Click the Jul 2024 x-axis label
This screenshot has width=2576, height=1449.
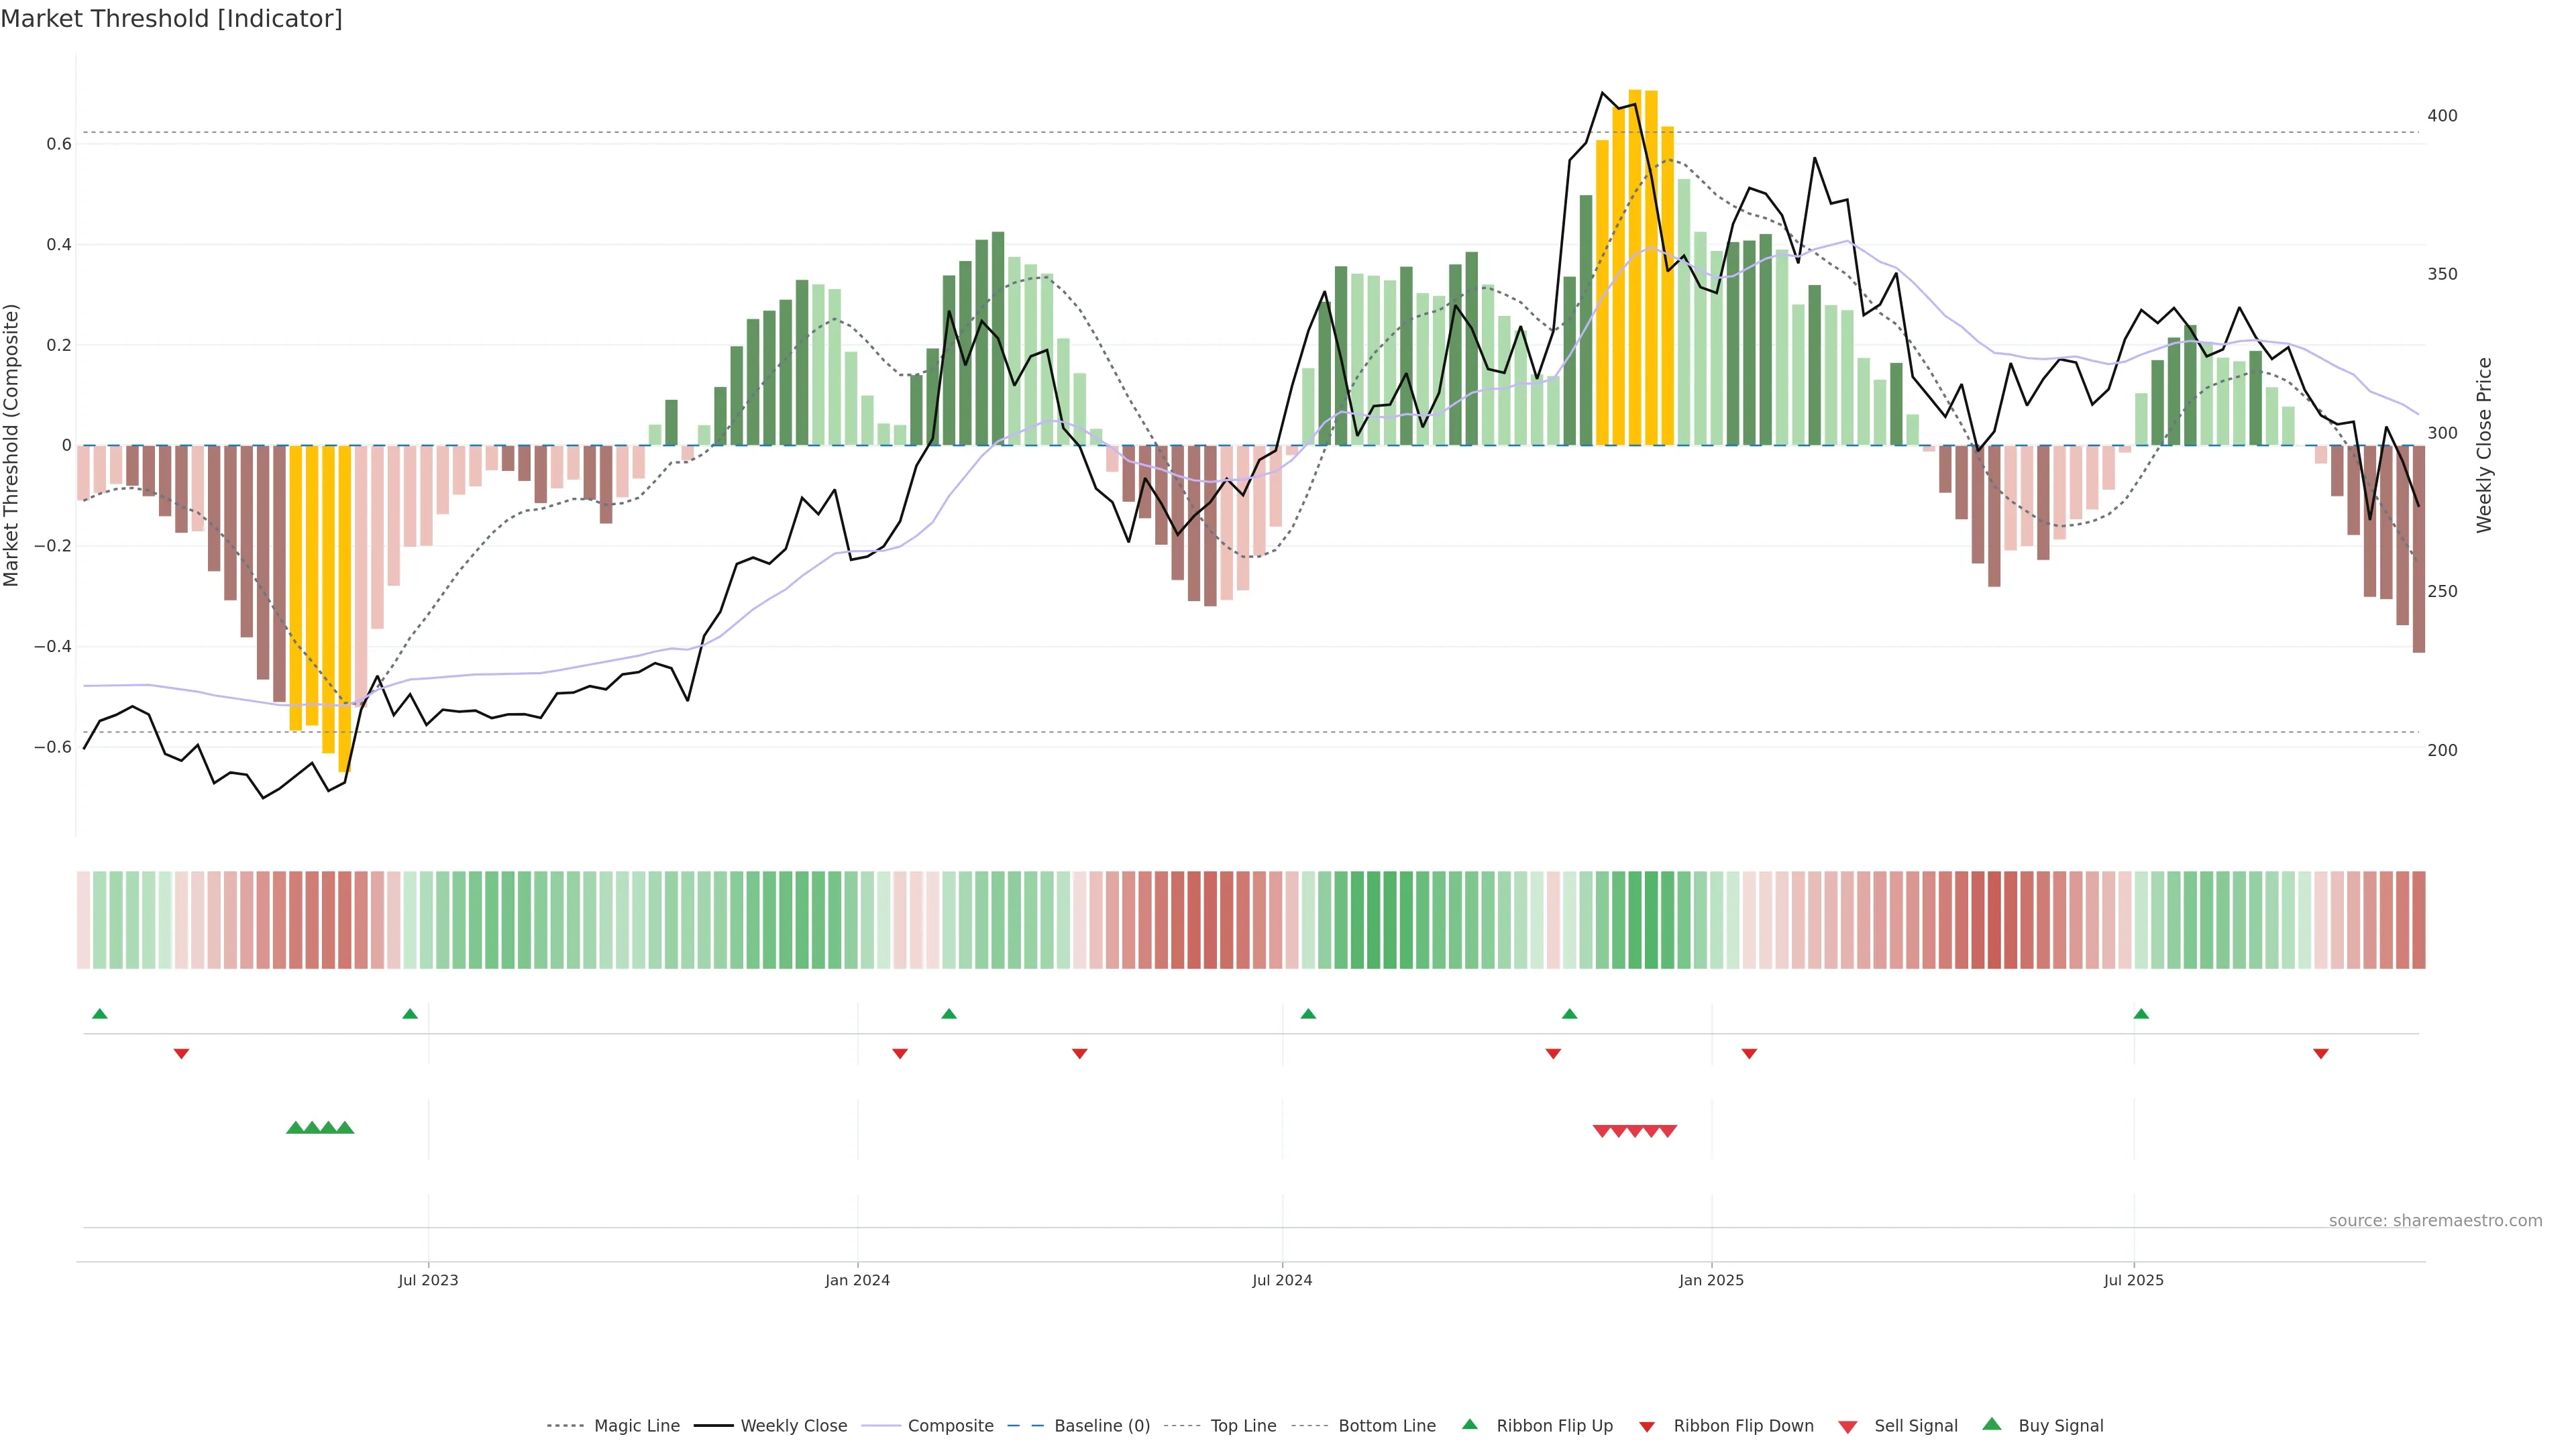[1282, 1280]
